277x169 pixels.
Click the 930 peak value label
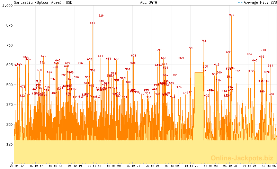pos(232,15)
